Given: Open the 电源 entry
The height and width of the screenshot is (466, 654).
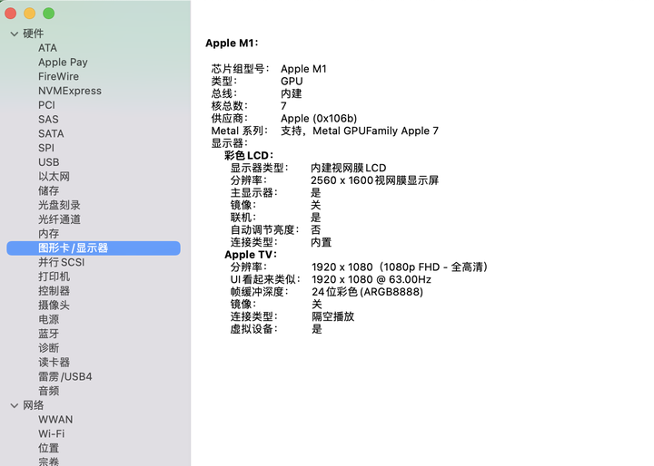Looking at the screenshot, I should point(49,319).
